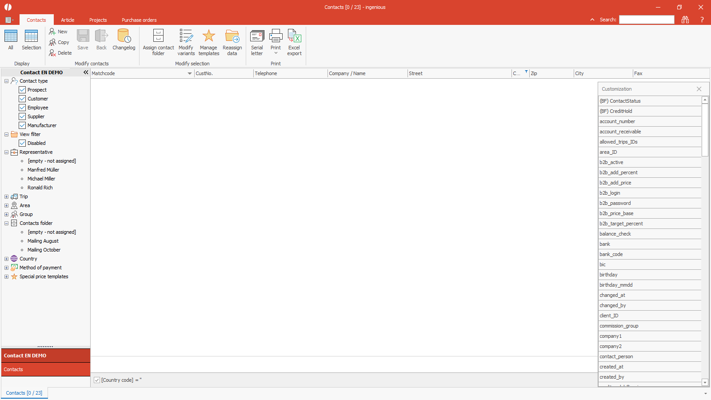Click New contact button
The image size is (711, 400).
(x=58, y=32)
